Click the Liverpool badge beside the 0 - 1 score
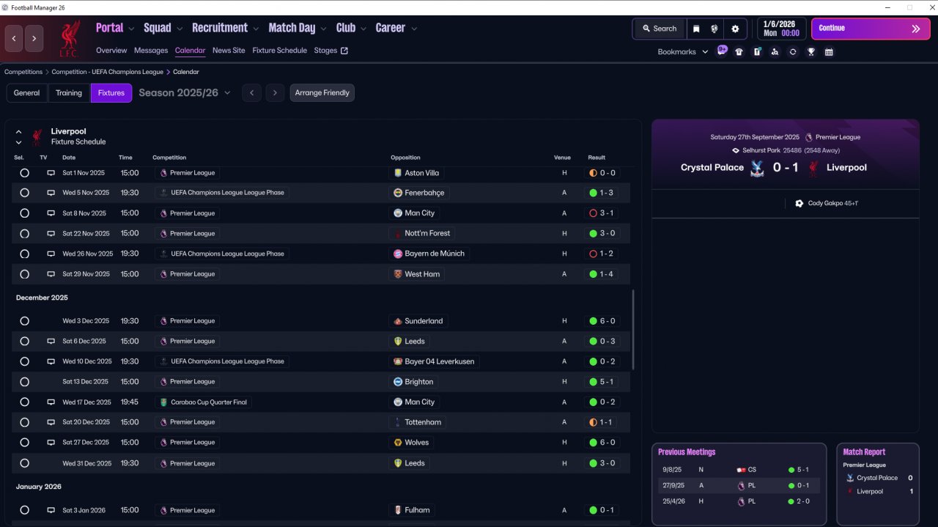The width and height of the screenshot is (938, 527). [813, 168]
